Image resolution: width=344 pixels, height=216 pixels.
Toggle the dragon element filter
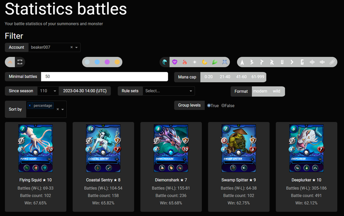click(x=204, y=62)
